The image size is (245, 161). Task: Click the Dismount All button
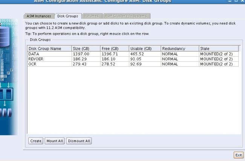79,141
